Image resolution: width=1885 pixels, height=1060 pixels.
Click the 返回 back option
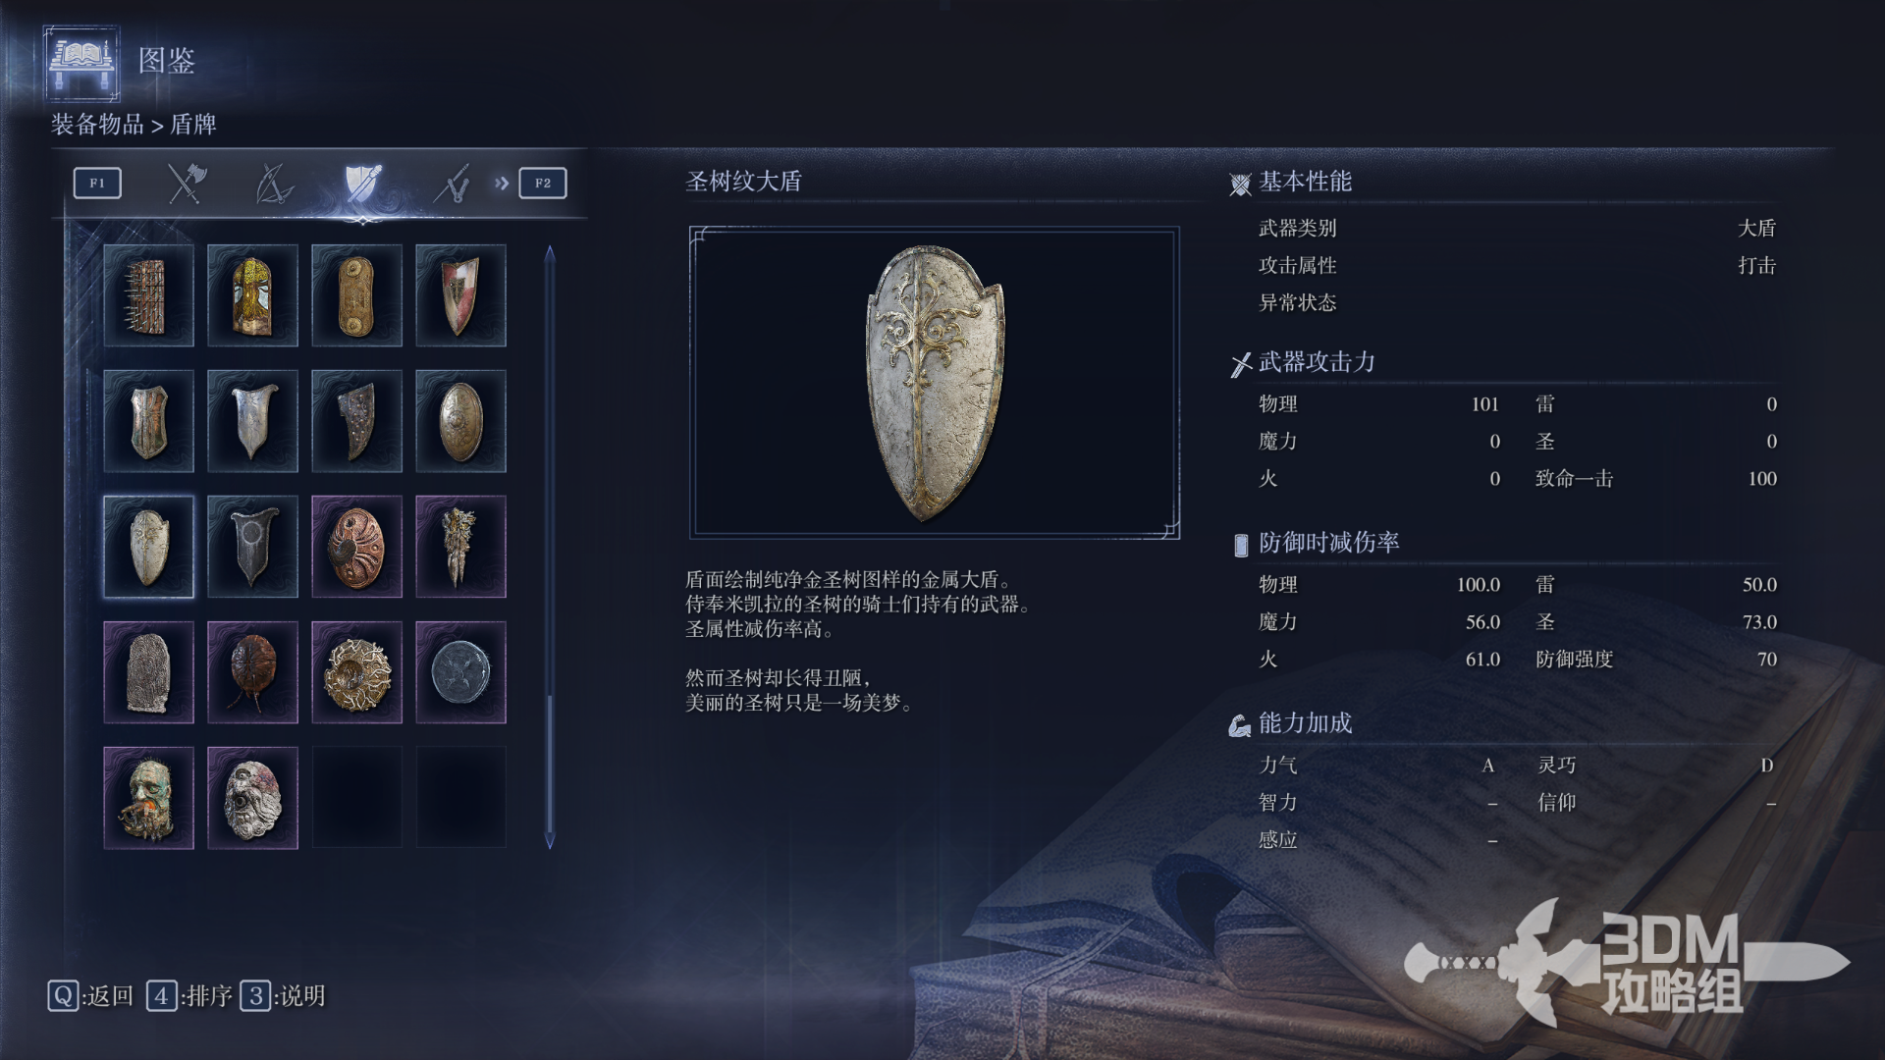pyautogui.click(x=90, y=996)
